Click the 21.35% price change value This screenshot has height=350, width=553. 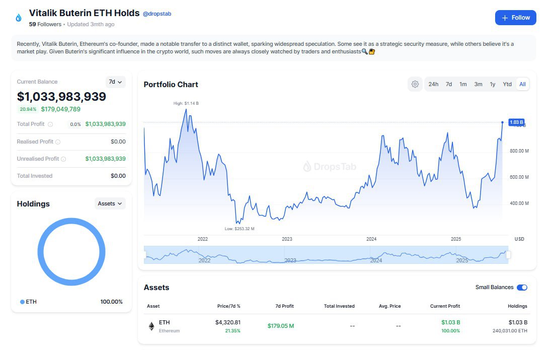[x=233, y=331]
